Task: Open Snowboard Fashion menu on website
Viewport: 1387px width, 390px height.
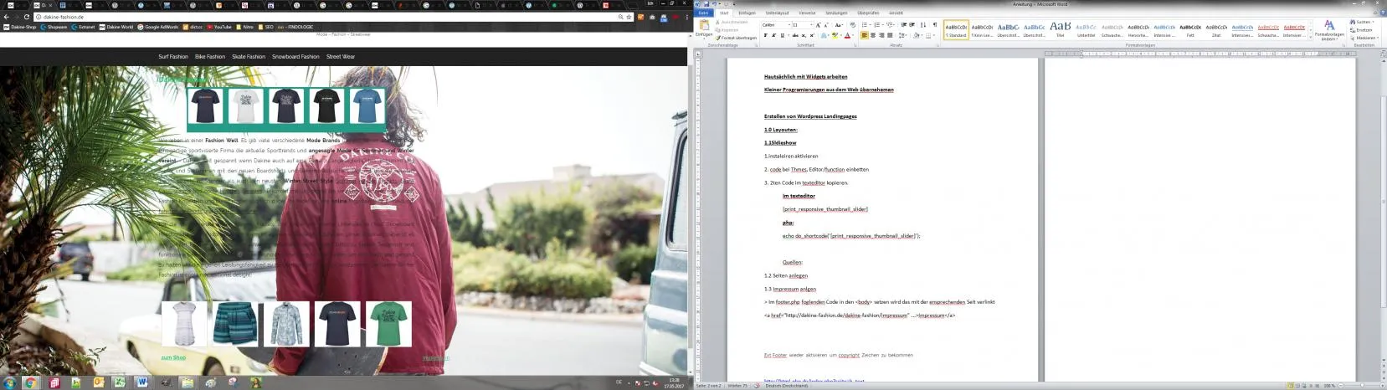Action: [x=295, y=57]
